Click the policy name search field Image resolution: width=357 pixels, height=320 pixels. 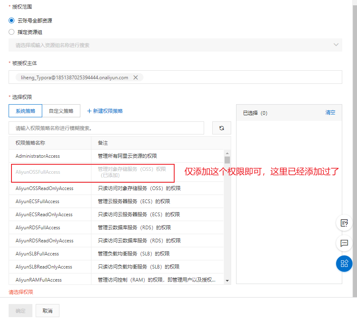[x=106, y=128]
